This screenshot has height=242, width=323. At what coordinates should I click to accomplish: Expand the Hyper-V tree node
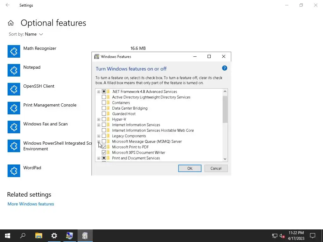[x=99, y=119]
